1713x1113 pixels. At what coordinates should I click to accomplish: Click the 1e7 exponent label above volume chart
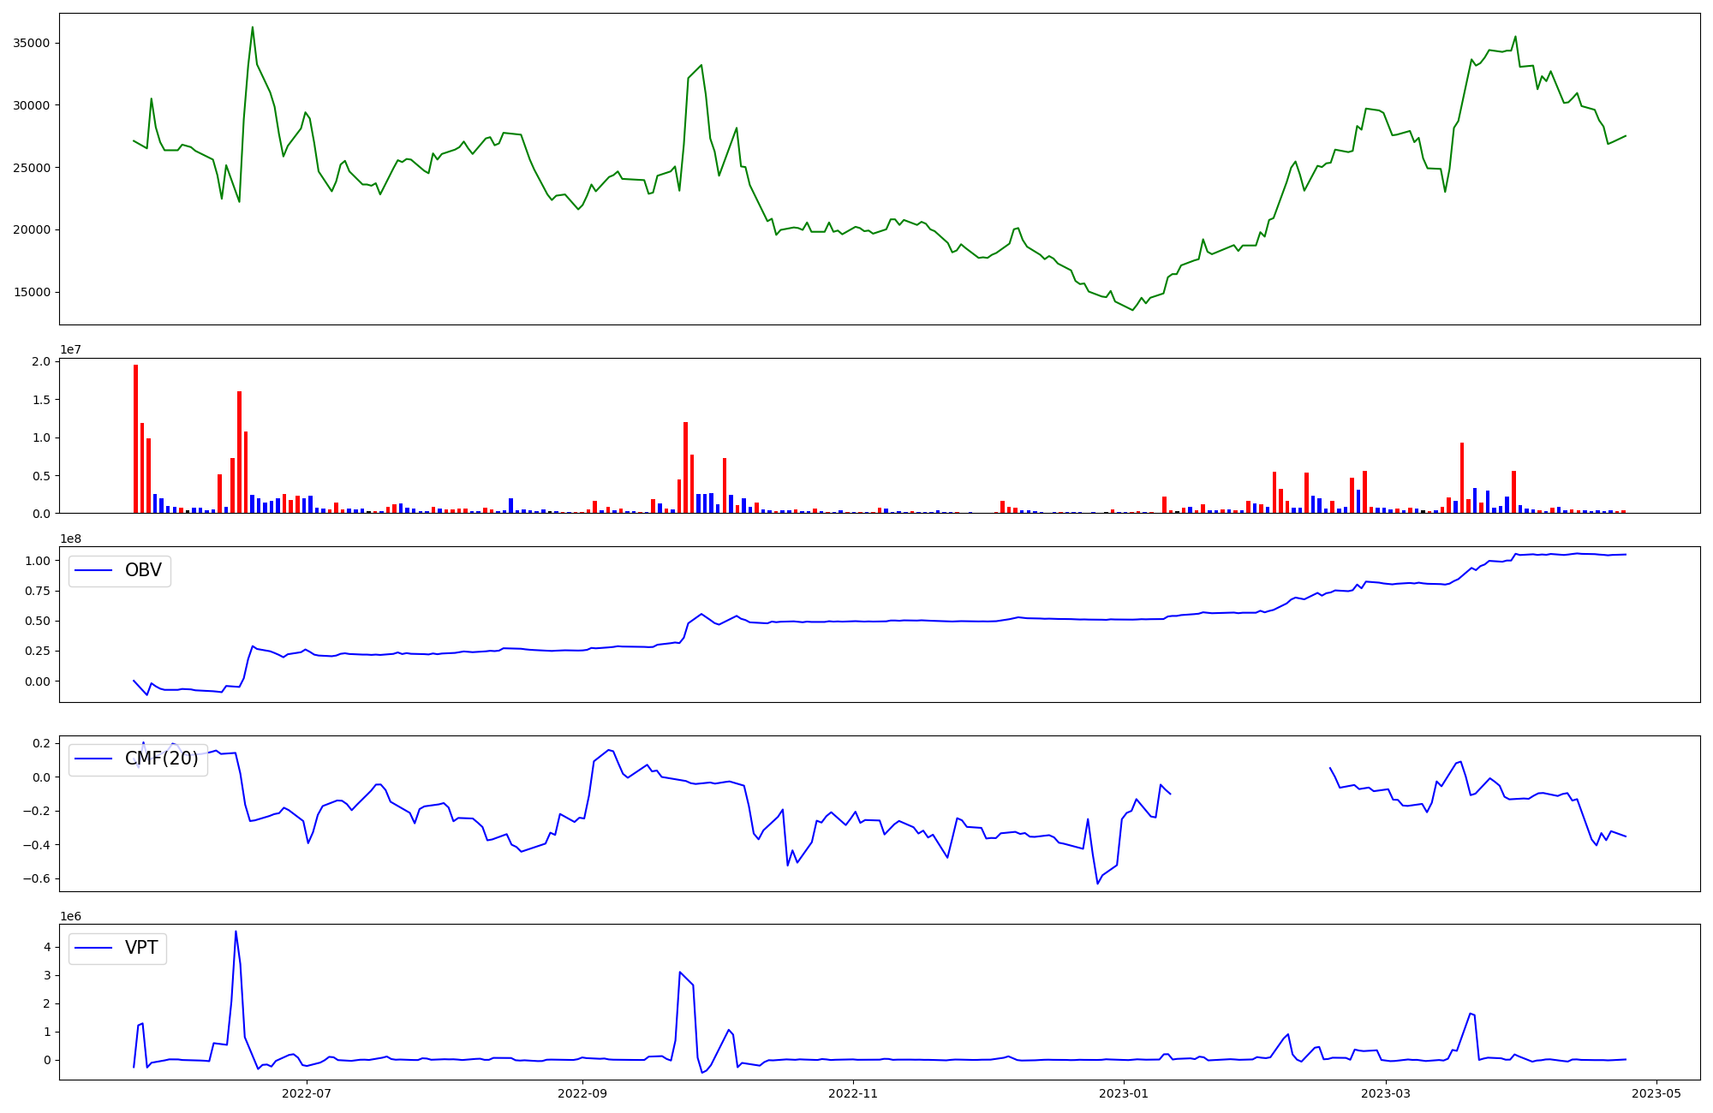70,350
